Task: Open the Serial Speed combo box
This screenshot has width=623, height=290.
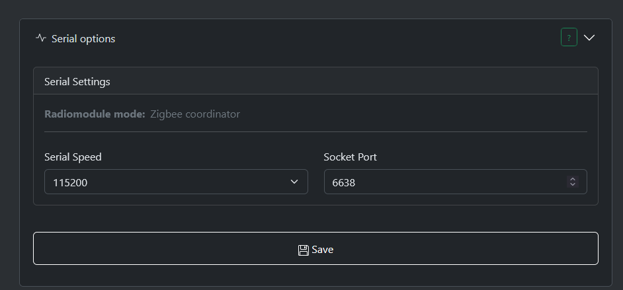Action: tap(176, 182)
